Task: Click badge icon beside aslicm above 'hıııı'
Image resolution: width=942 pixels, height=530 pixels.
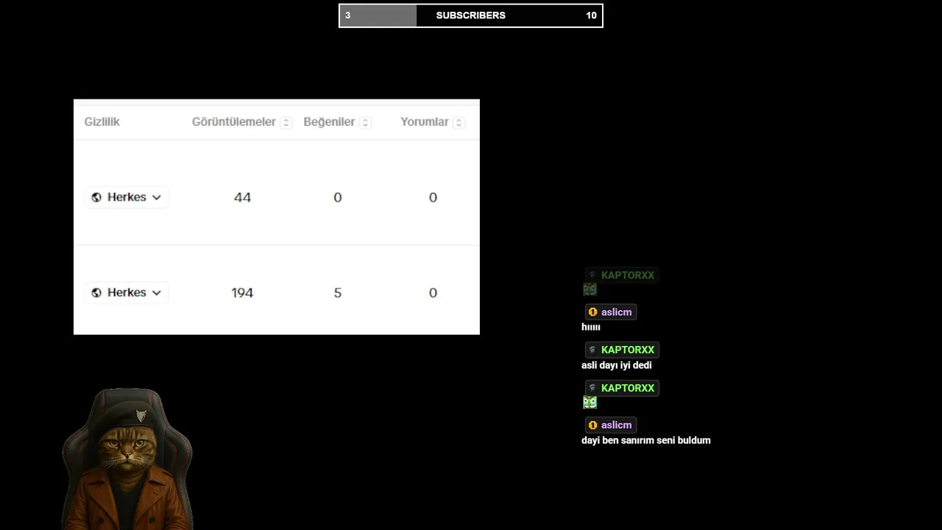Action: click(592, 312)
